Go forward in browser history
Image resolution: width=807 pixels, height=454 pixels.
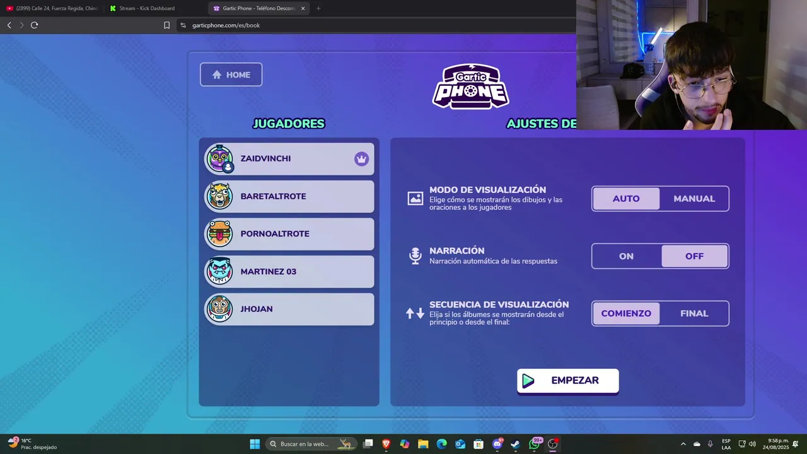tap(21, 25)
